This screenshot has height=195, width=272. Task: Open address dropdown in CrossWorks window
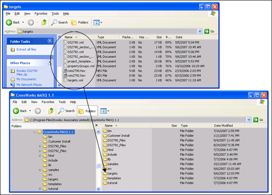coord(249,120)
